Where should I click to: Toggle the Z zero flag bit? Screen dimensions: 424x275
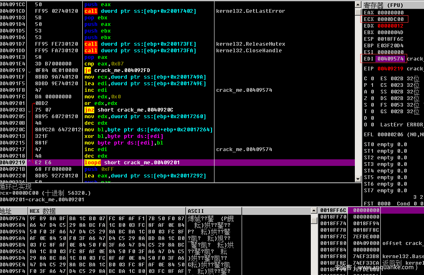pyautogui.click(x=372, y=98)
